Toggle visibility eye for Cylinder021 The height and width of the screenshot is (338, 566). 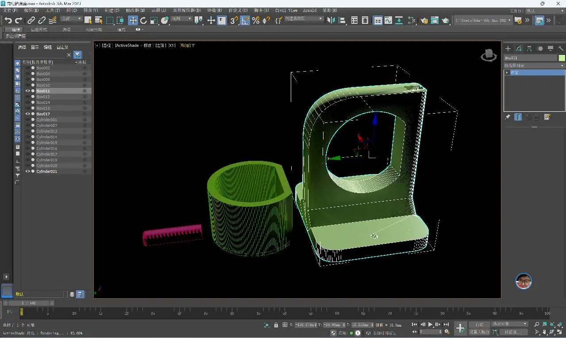pyautogui.click(x=27, y=171)
